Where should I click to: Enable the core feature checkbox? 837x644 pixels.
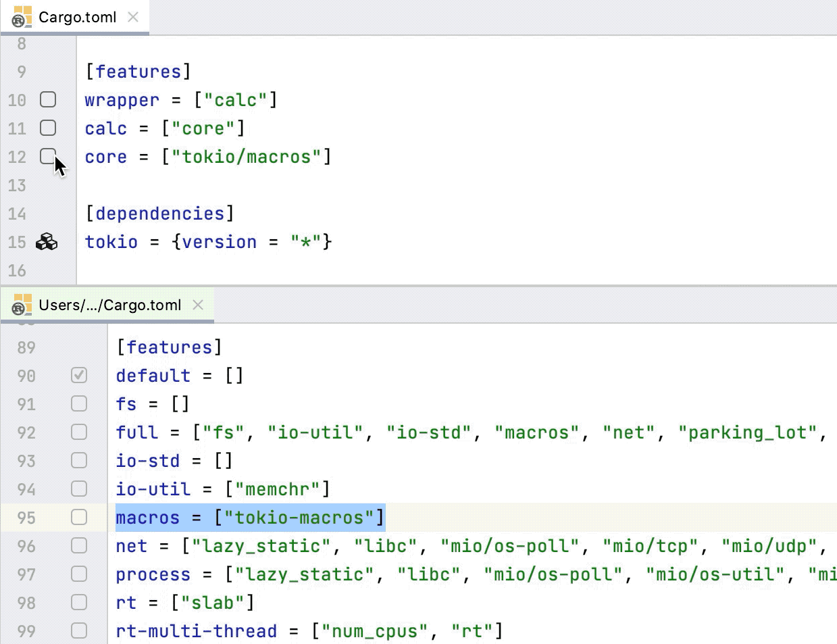click(47, 156)
